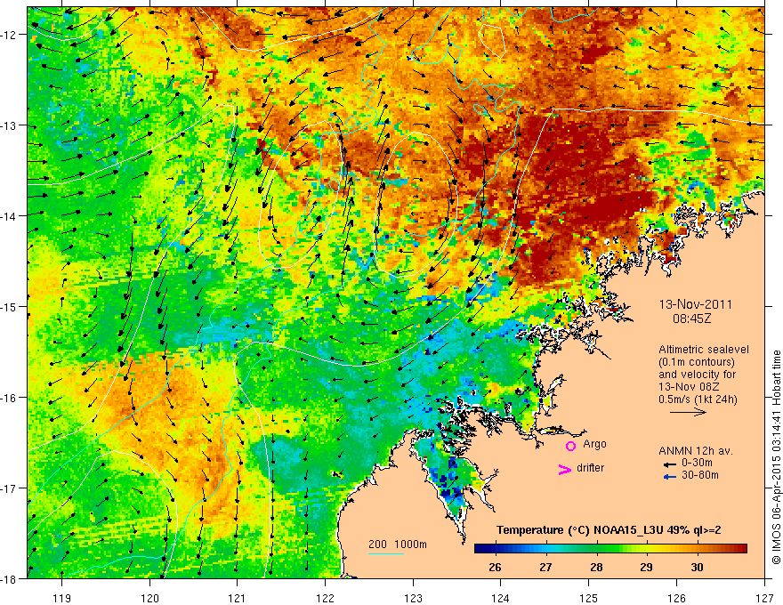The height and width of the screenshot is (605, 783).
Task: Click the latitude axis label -12
Action: click(x=10, y=35)
